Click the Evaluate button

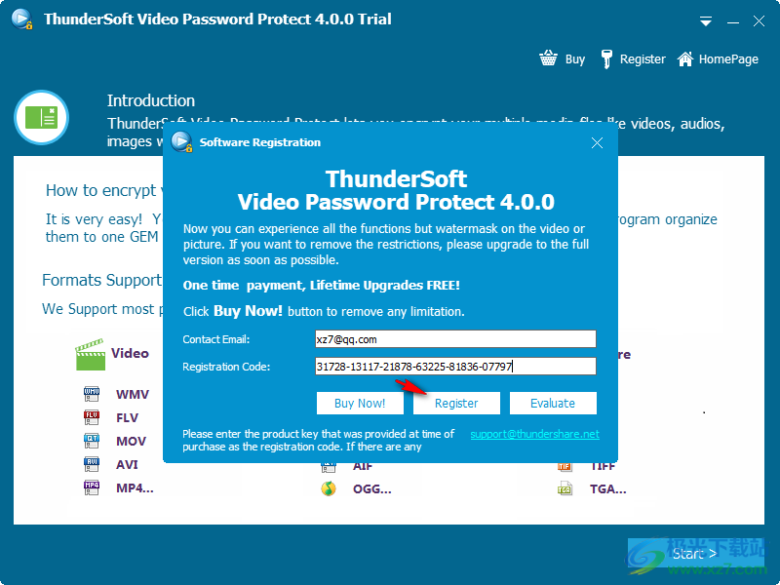pos(553,403)
